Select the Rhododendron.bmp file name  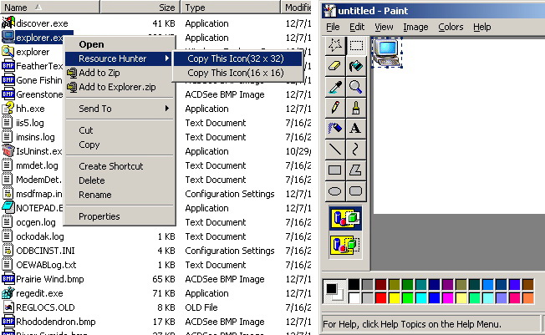(56, 322)
